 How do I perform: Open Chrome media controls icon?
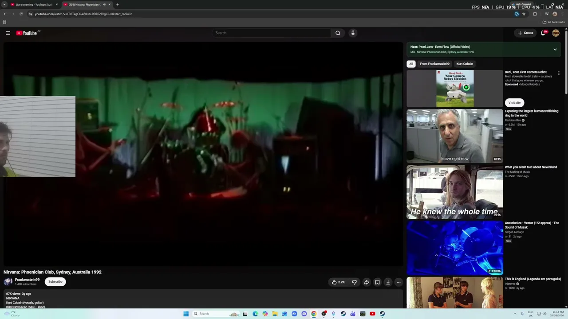click(x=547, y=14)
